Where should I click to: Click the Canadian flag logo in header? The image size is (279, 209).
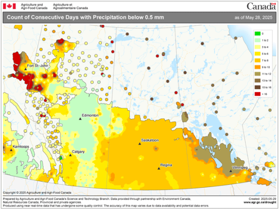click(x=10, y=6)
